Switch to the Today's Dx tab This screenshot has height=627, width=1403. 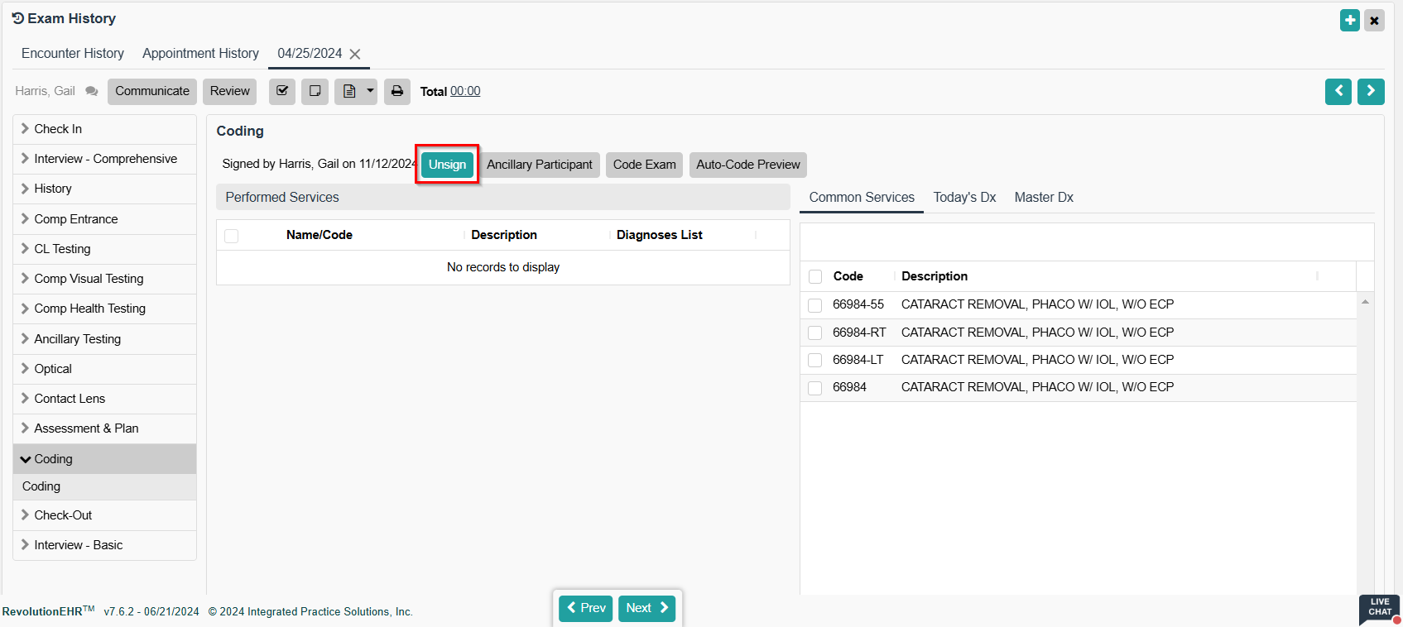click(964, 198)
